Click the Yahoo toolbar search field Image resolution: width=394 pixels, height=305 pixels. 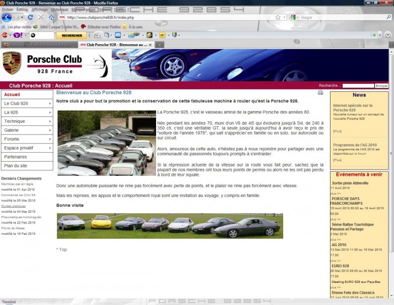pos(42,35)
